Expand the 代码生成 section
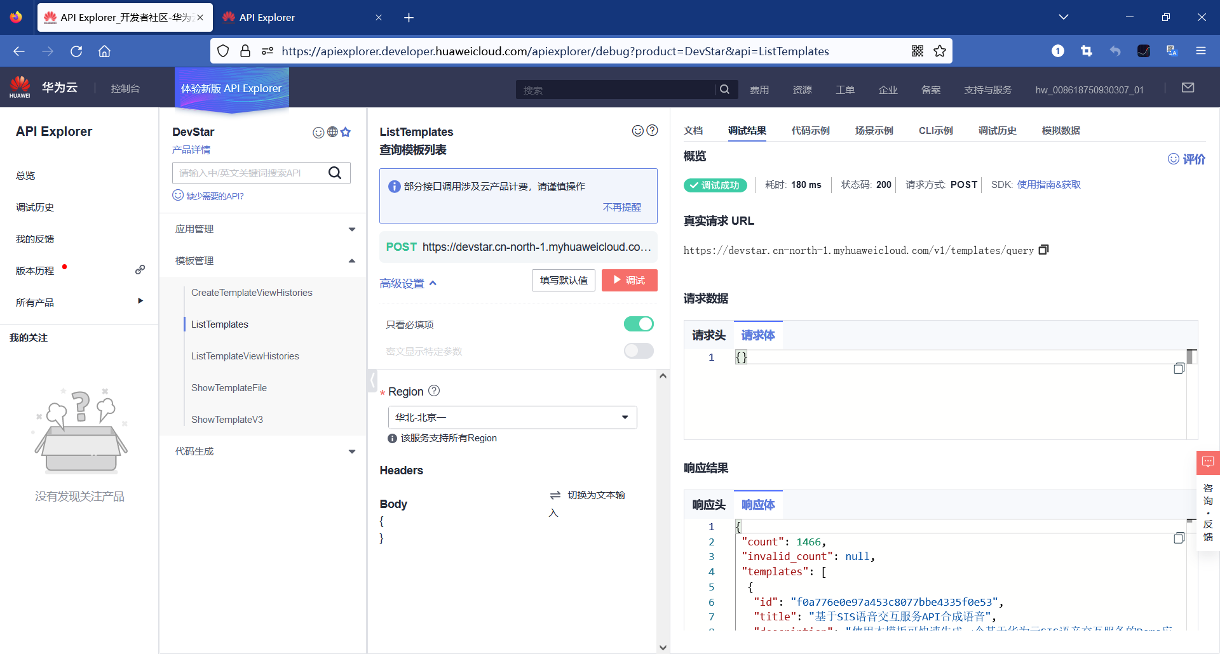Image resolution: width=1220 pixels, height=654 pixels. (x=262, y=451)
